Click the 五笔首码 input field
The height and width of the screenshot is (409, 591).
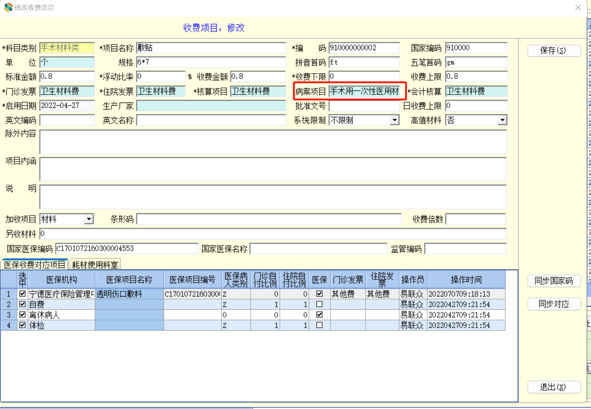476,62
